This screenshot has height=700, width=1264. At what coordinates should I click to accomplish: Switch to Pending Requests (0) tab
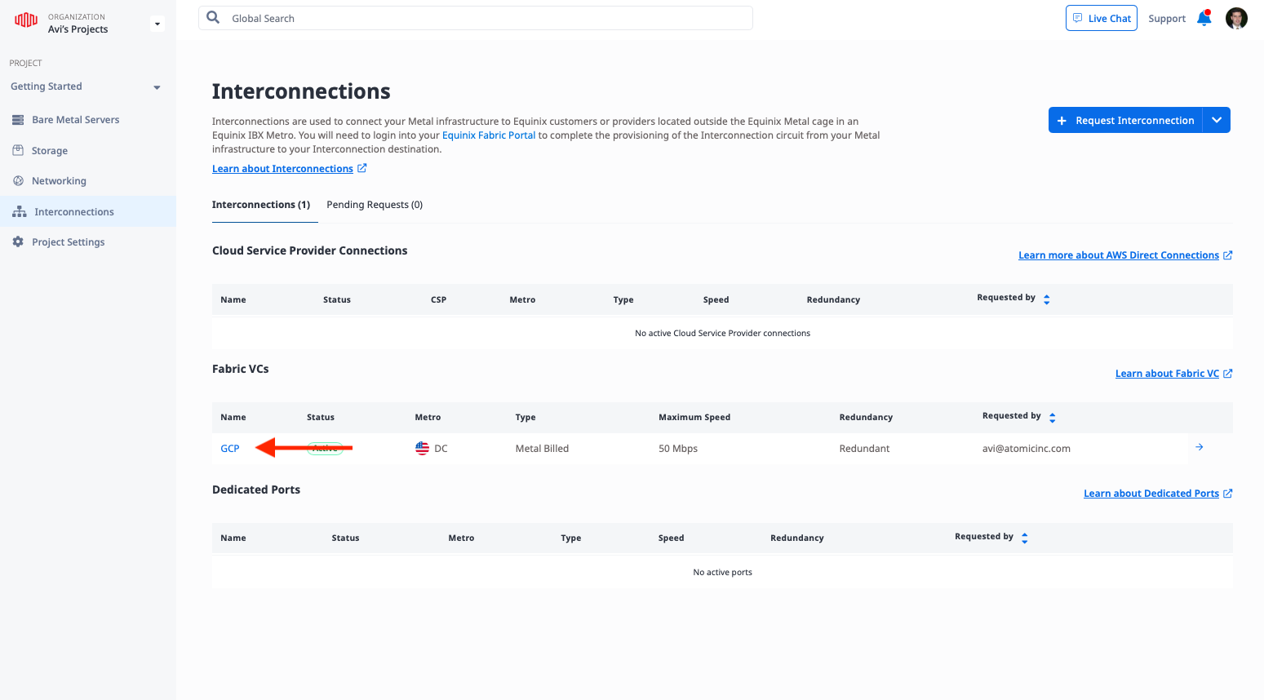[375, 205]
